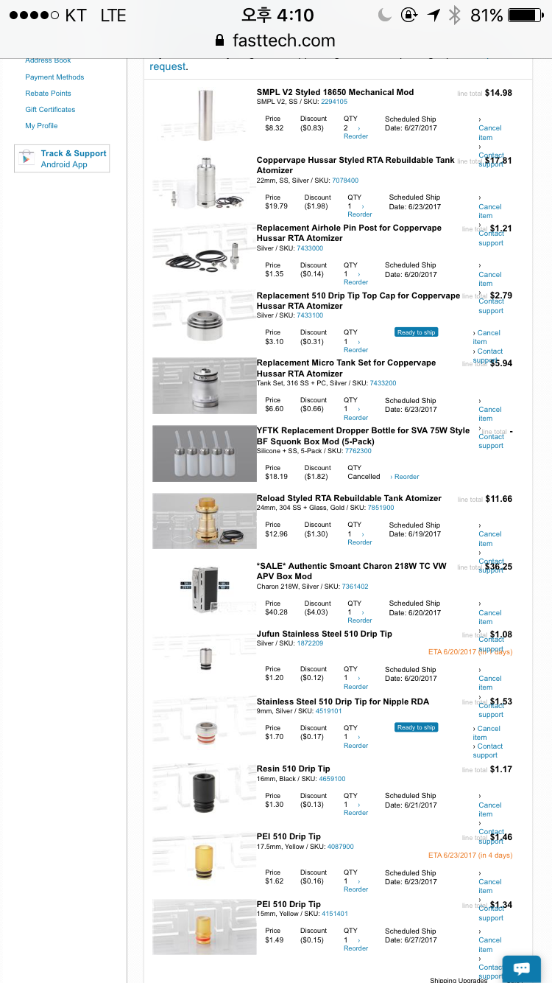This screenshot has width=552, height=983.
Task: Open Payment Methods in the sidebar
Action: pos(54,77)
